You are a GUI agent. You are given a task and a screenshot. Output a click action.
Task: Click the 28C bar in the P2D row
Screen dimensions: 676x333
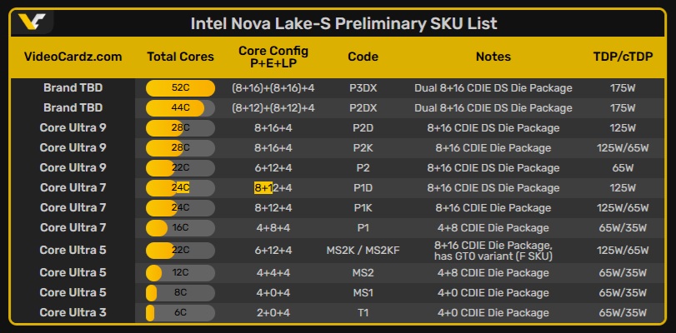[180, 128]
